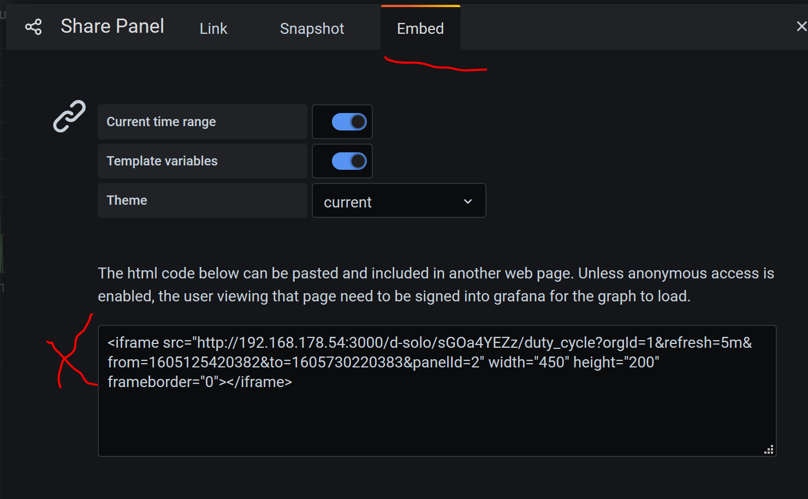
Task: Click the chain link icon beside options
Action: point(69,116)
